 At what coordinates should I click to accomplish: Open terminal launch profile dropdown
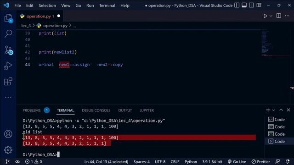pyautogui.click(x=274, y=110)
